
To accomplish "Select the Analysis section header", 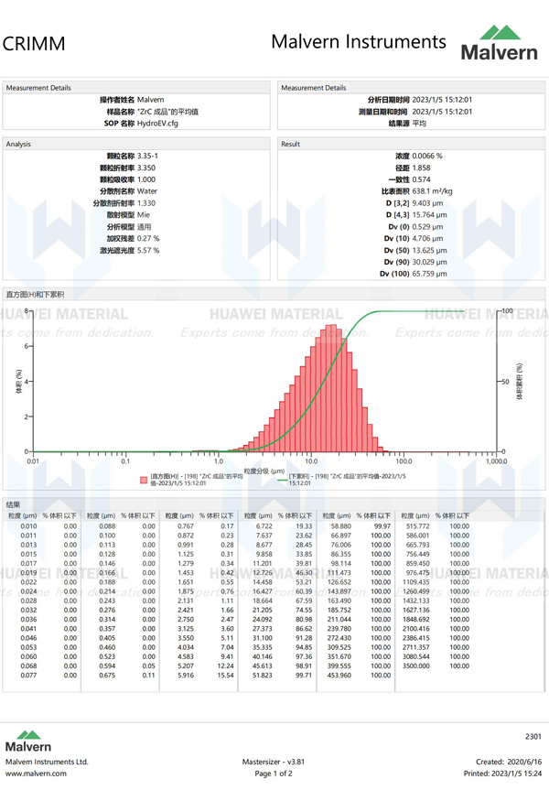I will [x=19, y=144].
